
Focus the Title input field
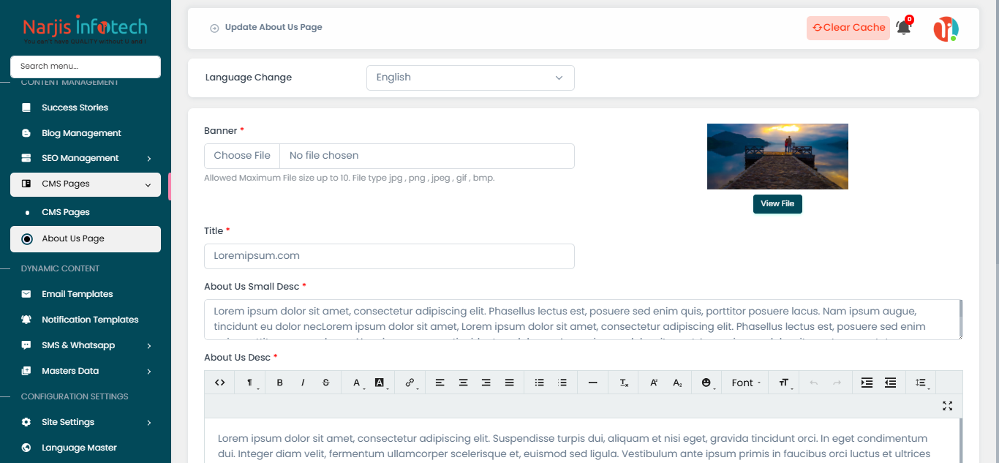click(x=389, y=256)
